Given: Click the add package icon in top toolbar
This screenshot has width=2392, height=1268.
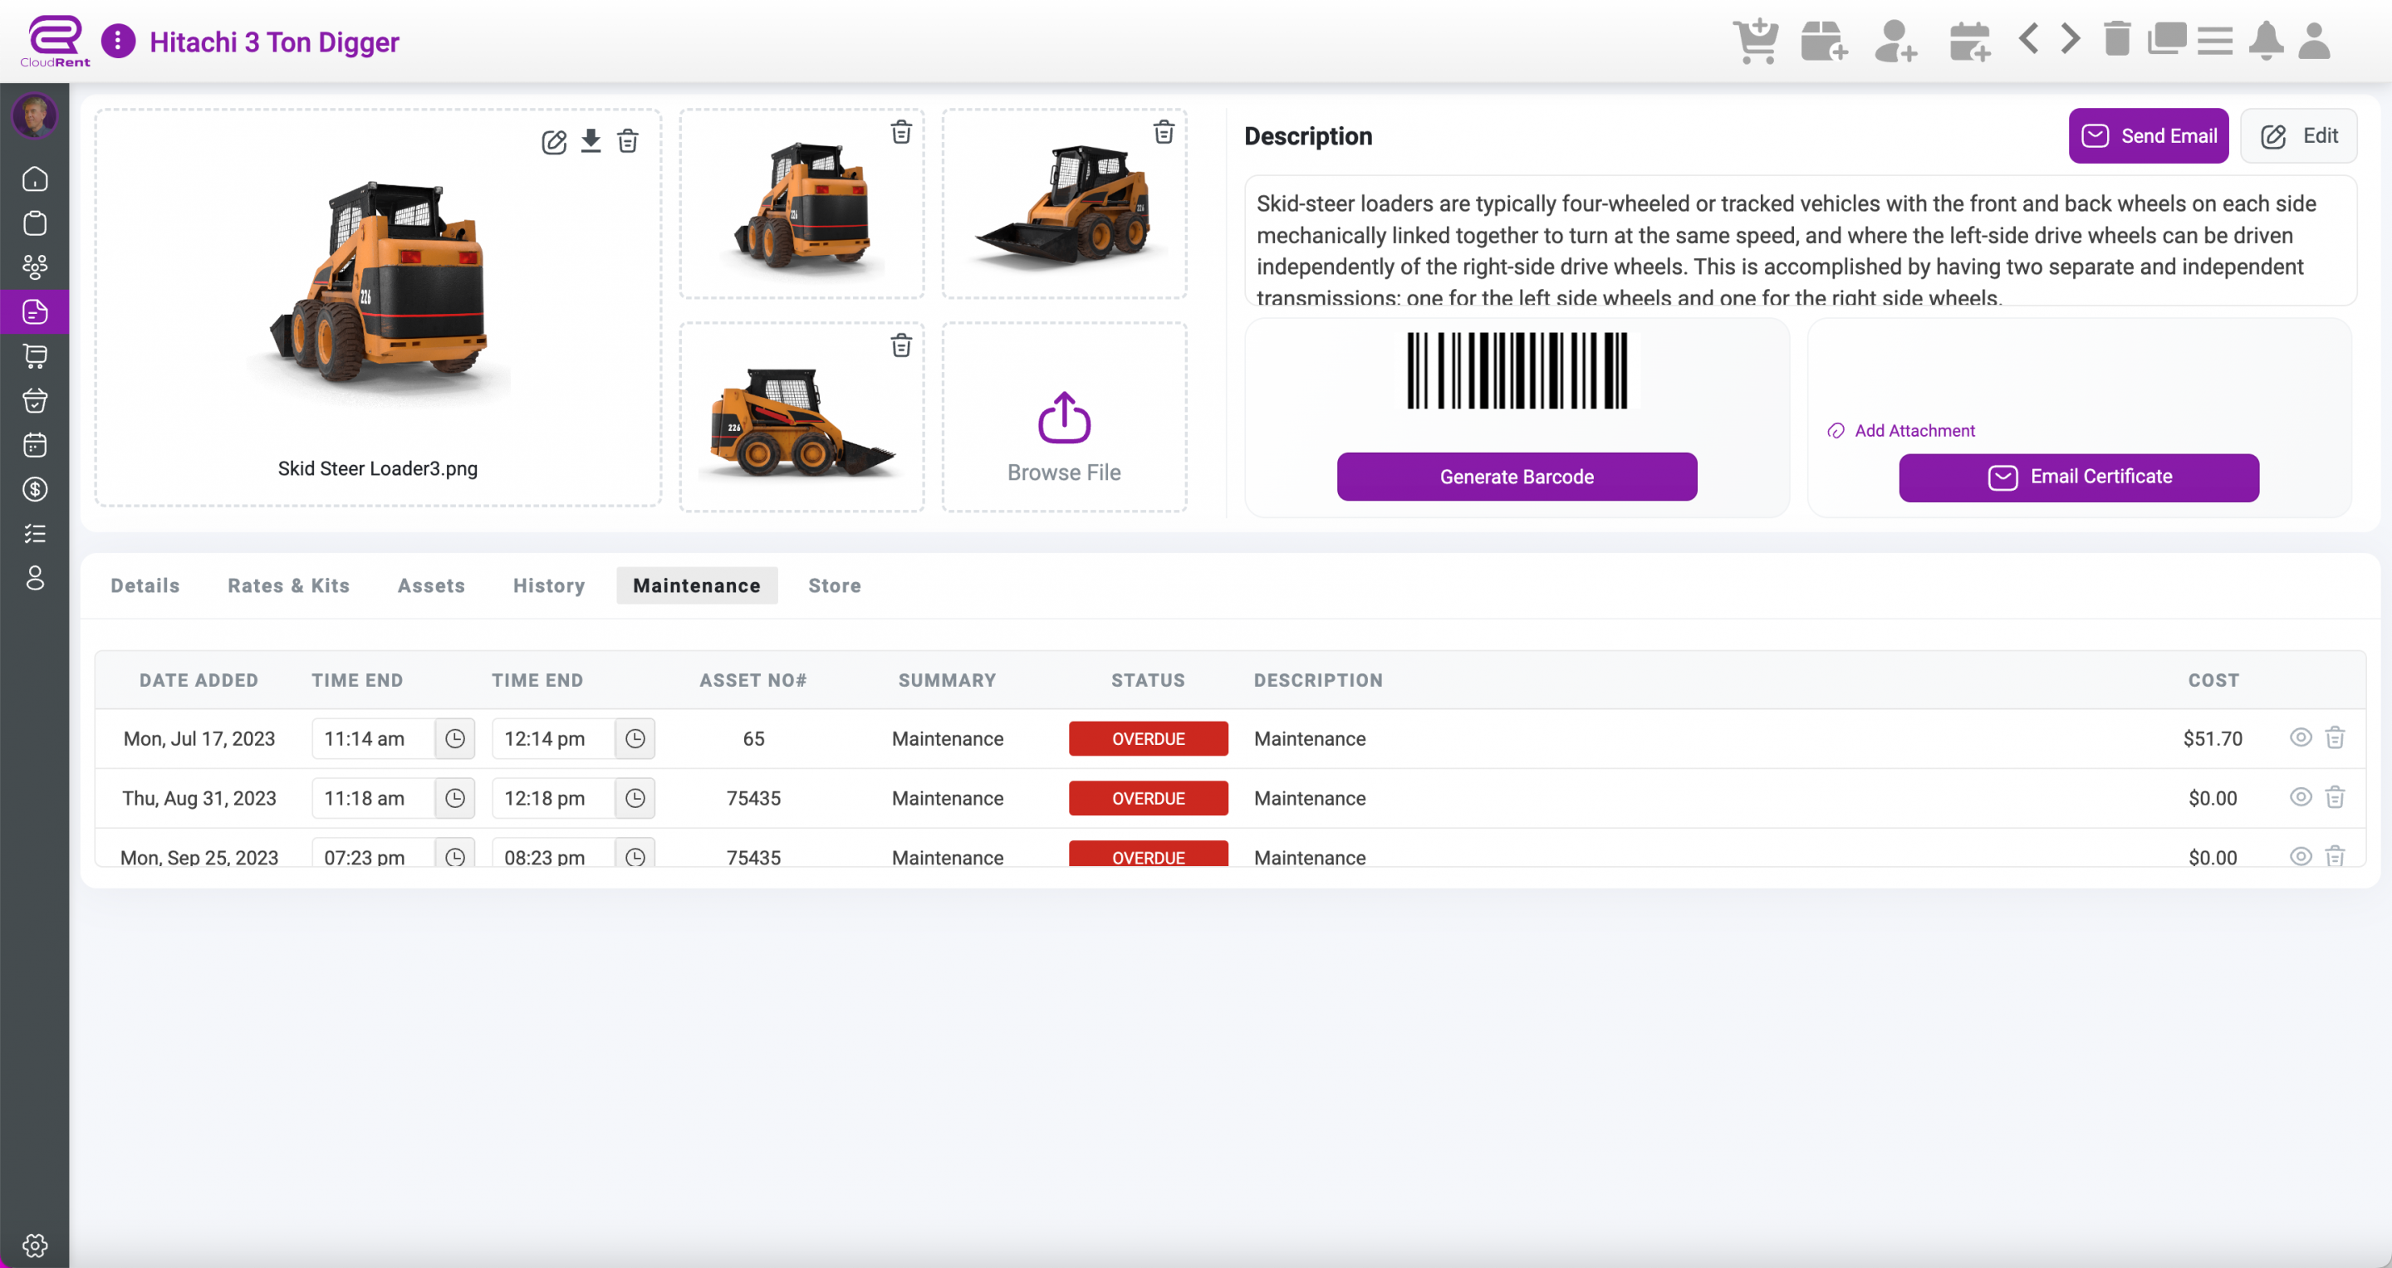Looking at the screenshot, I should pyautogui.click(x=1824, y=41).
